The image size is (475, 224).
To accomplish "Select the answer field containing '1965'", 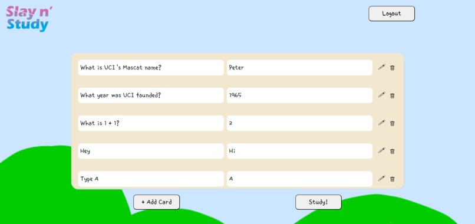I will click(x=299, y=95).
